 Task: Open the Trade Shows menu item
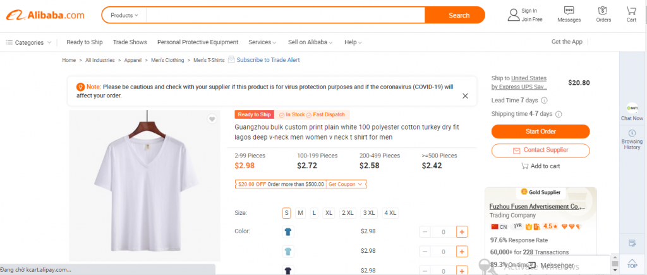tap(130, 42)
